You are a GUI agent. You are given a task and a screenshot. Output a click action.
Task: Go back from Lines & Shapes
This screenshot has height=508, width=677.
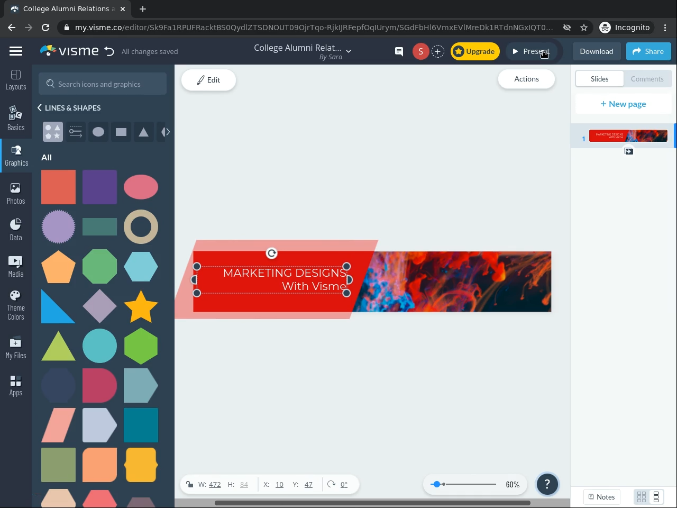[x=40, y=108]
